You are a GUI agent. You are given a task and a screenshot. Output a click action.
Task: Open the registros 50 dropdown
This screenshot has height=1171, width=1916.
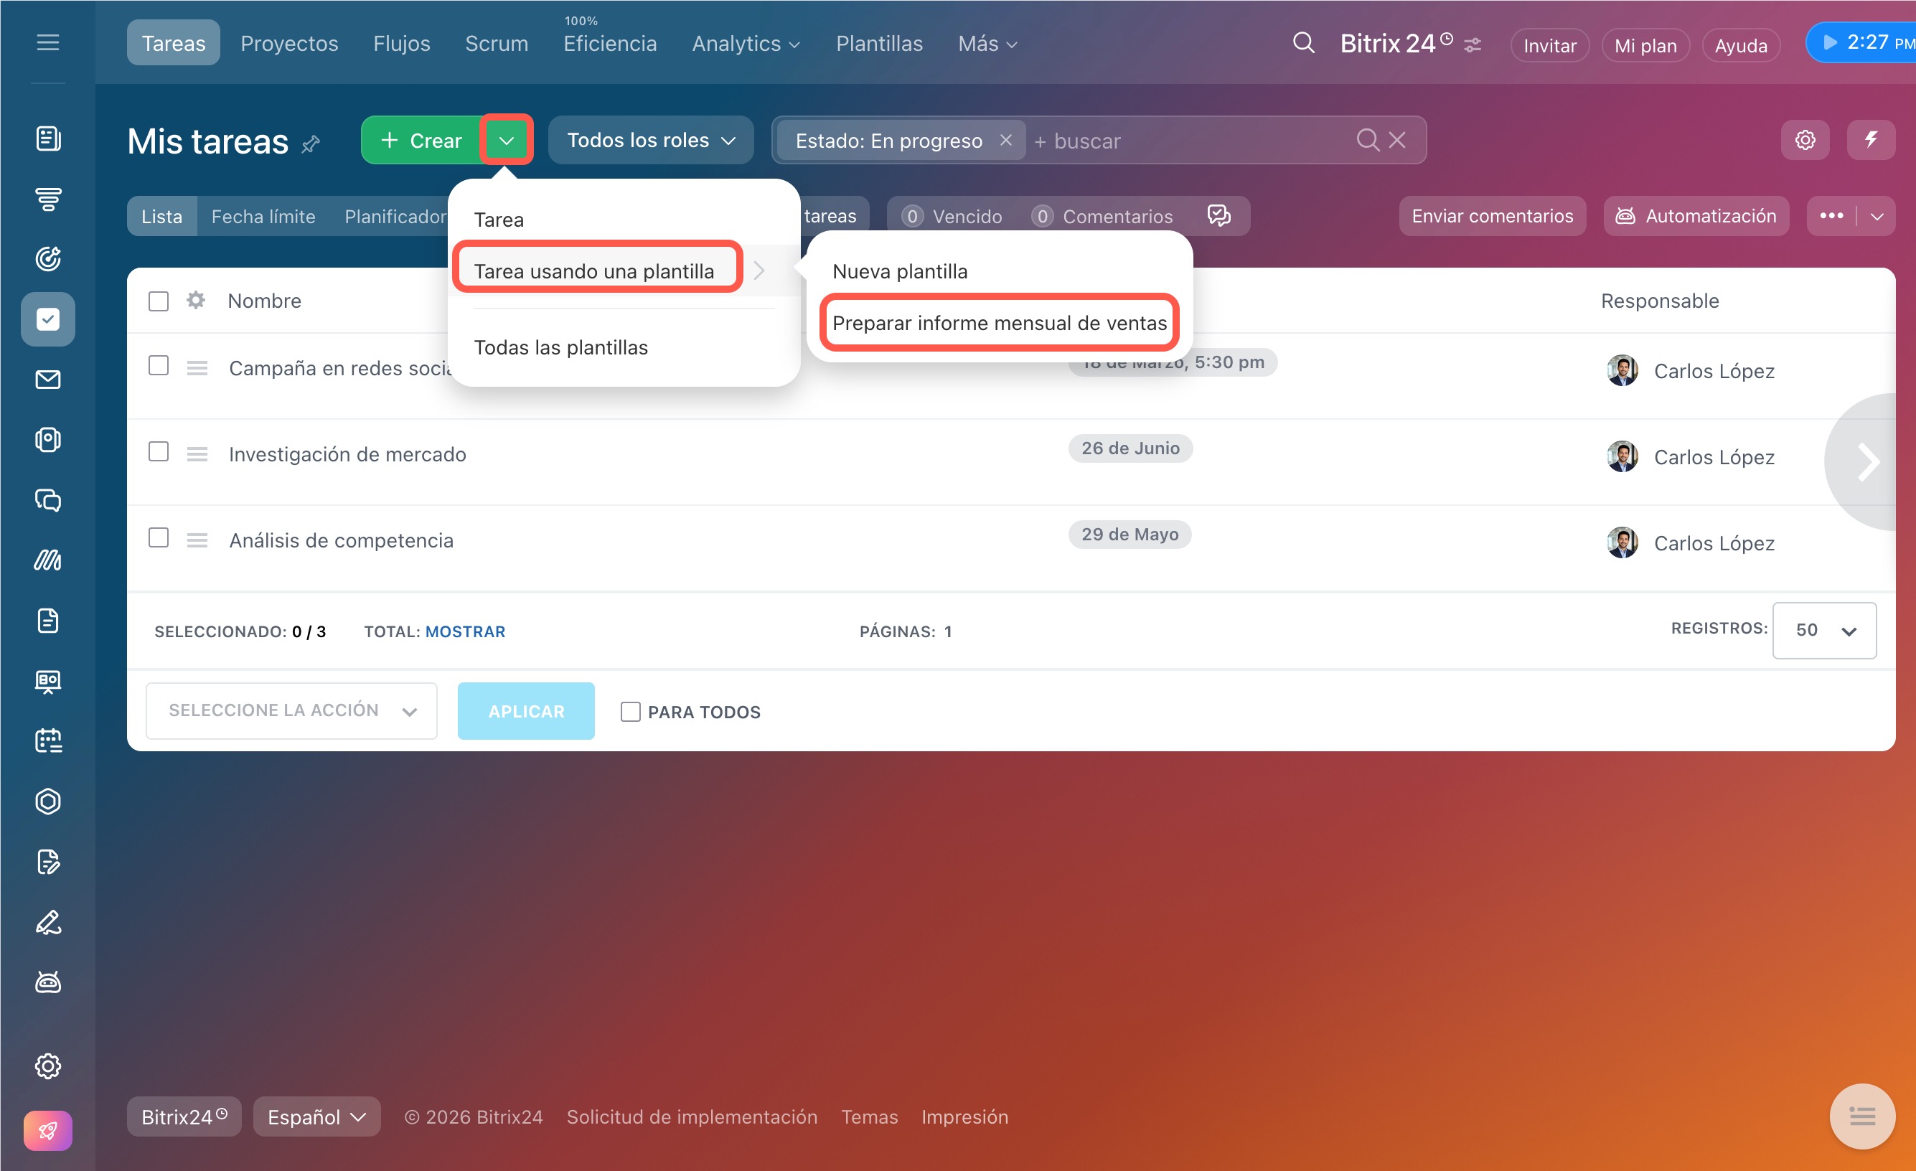point(1823,630)
